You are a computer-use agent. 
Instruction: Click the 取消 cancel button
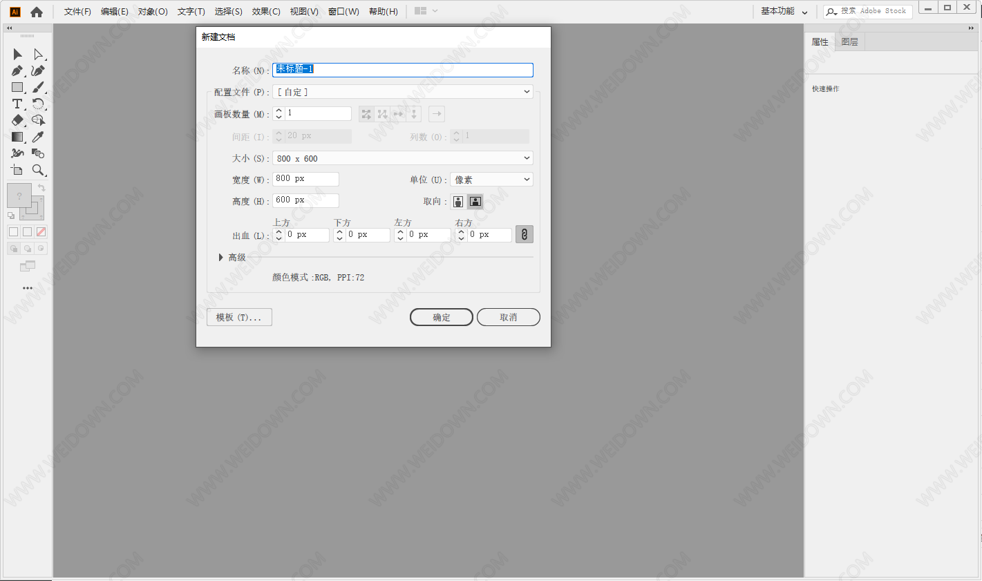tap(509, 317)
